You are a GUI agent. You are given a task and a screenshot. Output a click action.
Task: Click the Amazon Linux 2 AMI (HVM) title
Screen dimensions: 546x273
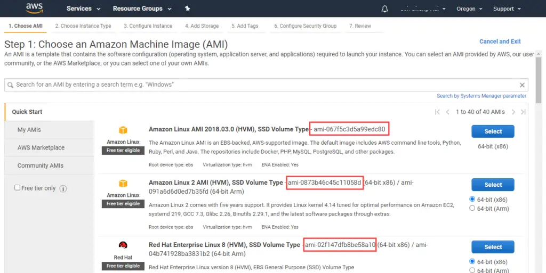tap(215, 183)
